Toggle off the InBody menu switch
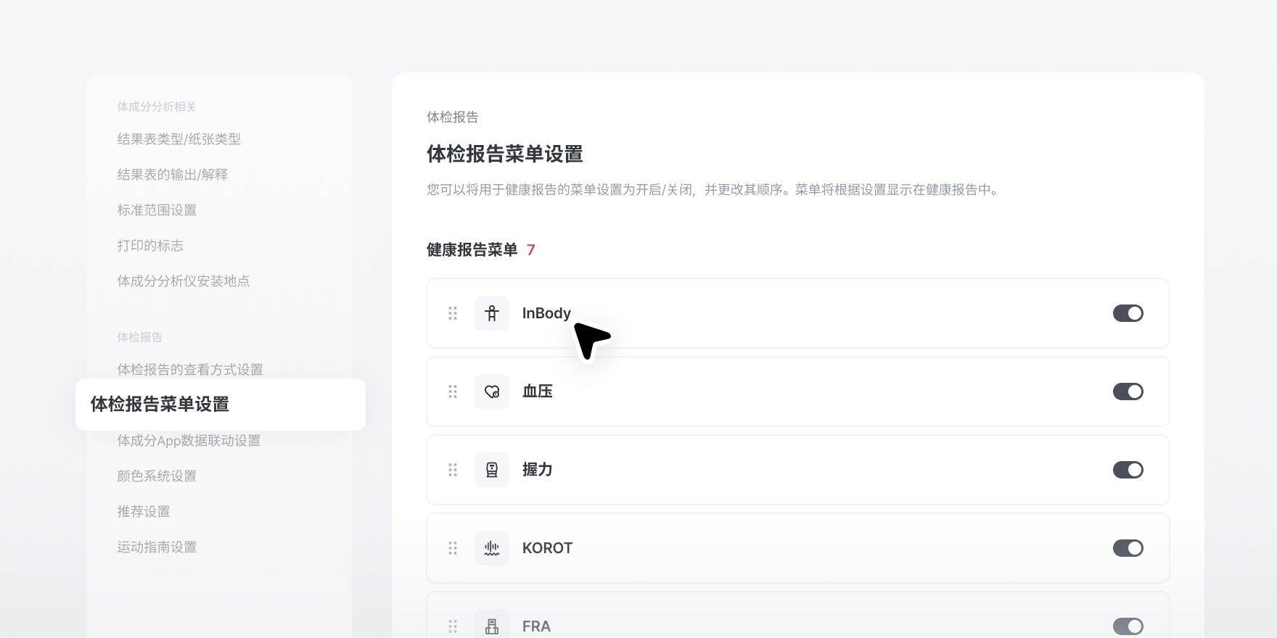The width and height of the screenshot is (1277, 638). click(x=1128, y=313)
